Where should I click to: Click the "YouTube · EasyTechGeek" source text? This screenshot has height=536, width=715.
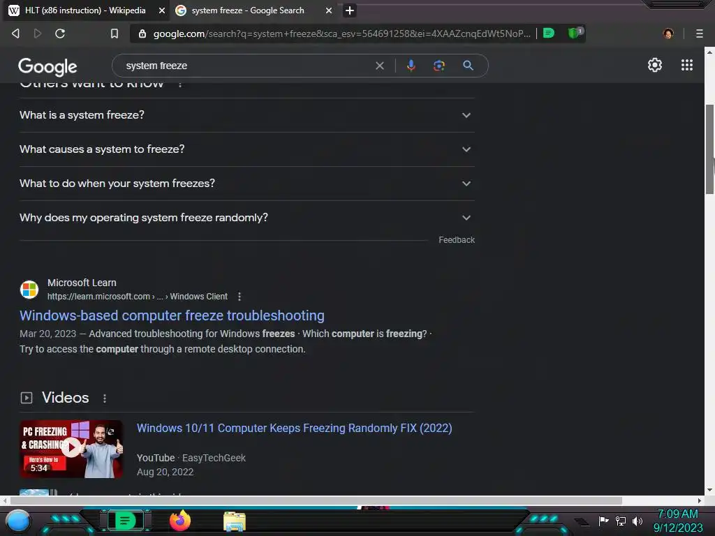pos(191,458)
